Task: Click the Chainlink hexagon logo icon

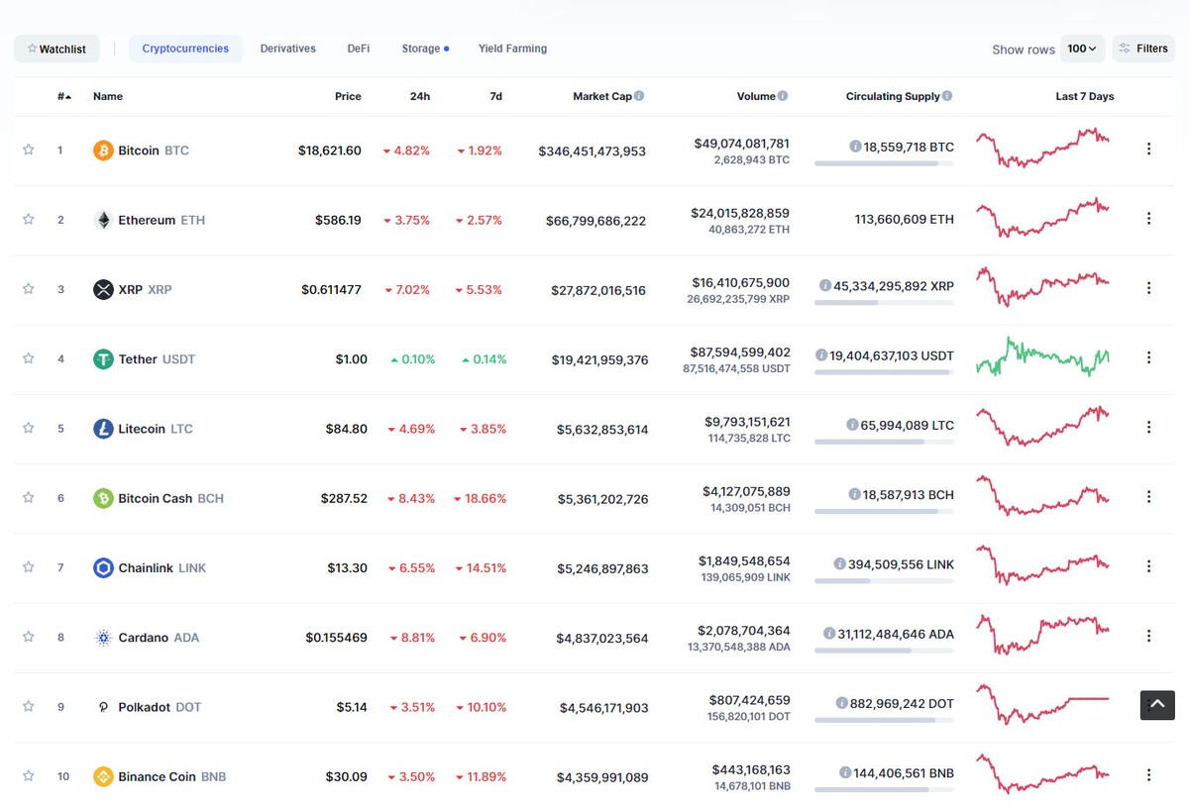Action: [x=103, y=568]
